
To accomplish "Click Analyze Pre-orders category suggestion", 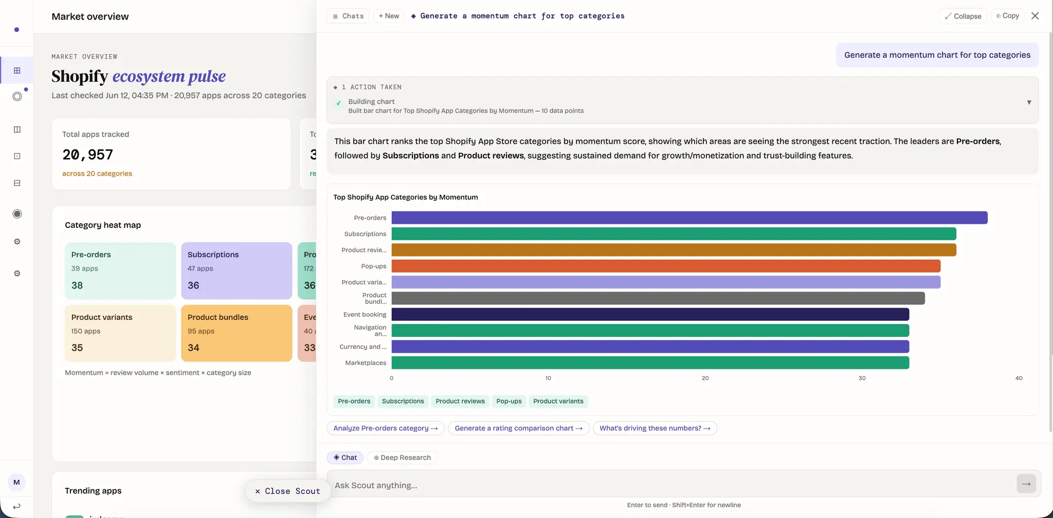I will tap(386, 428).
